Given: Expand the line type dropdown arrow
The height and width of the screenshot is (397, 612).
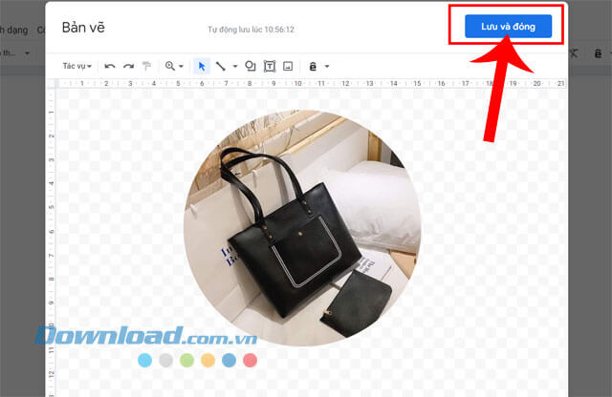Looking at the screenshot, I should tap(235, 67).
